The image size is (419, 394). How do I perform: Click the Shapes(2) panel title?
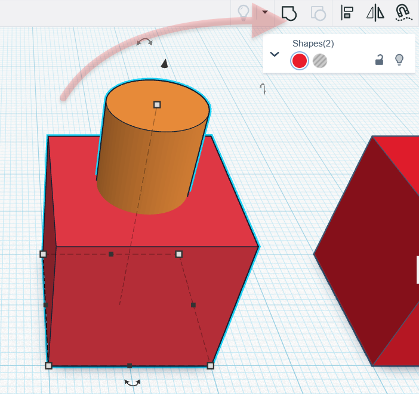pyautogui.click(x=313, y=44)
